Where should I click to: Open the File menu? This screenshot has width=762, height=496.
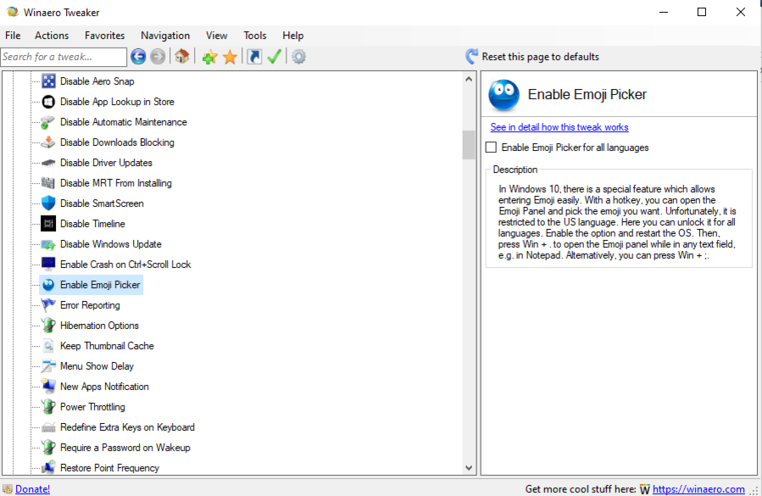click(13, 36)
